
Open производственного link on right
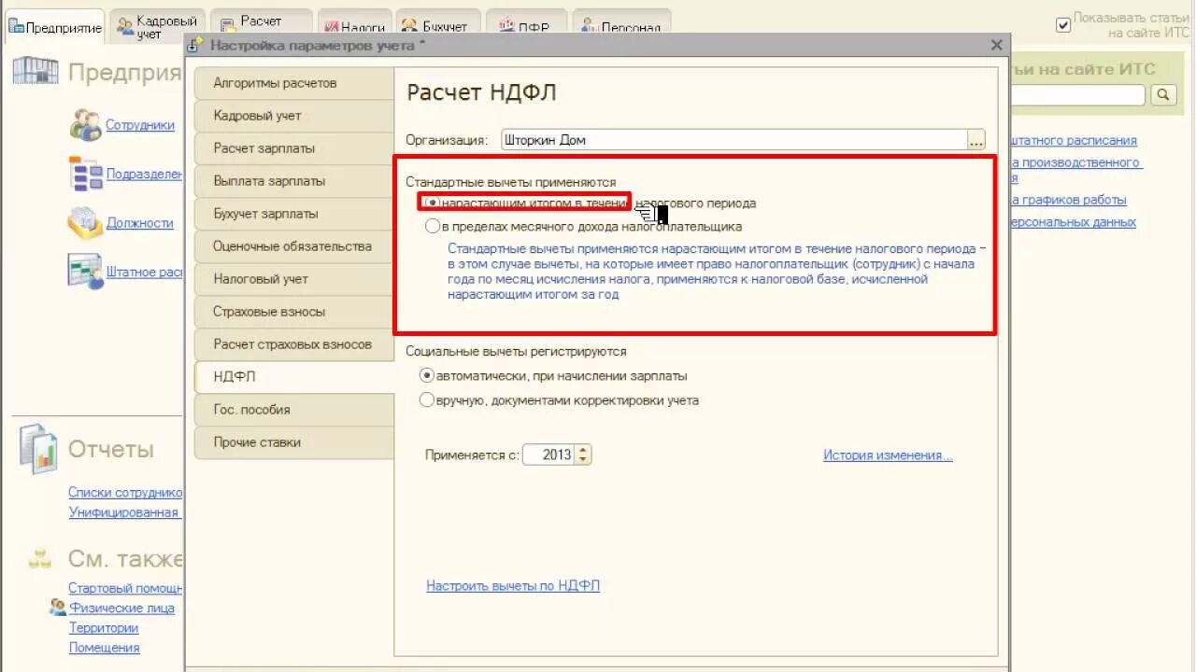pyautogui.click(x=1075, y=162)
